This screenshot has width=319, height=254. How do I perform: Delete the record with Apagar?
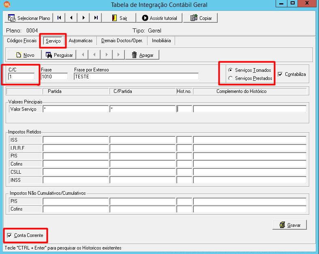(142, 55)
